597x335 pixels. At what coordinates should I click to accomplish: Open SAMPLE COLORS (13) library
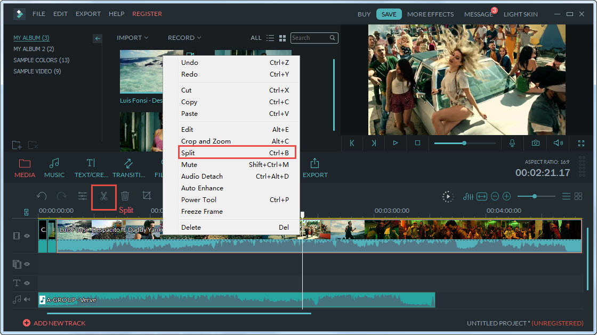(41, 60)
